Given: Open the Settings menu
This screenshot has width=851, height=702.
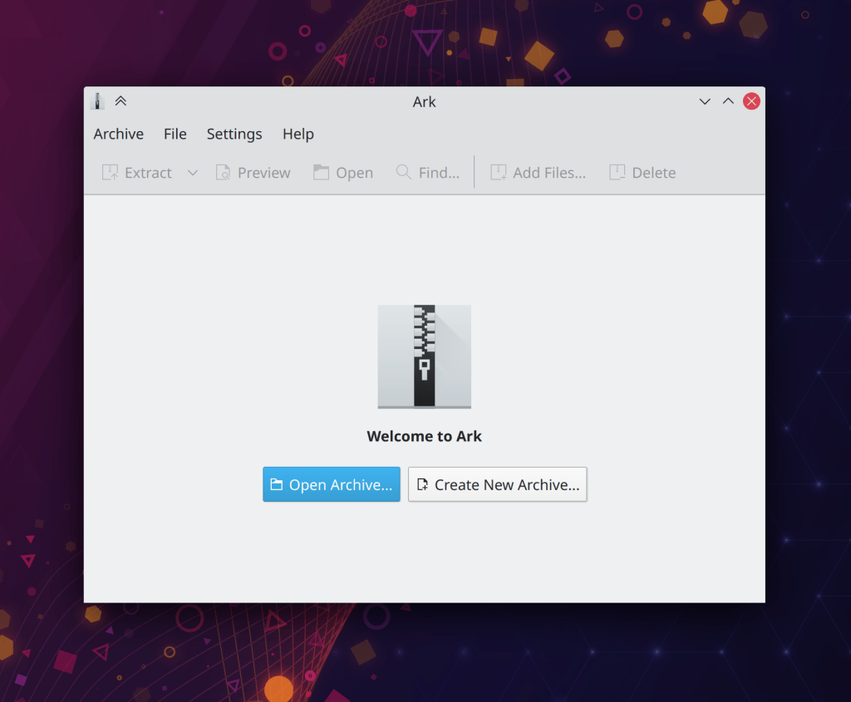Looking at the screenshot, I should point(234,134).
